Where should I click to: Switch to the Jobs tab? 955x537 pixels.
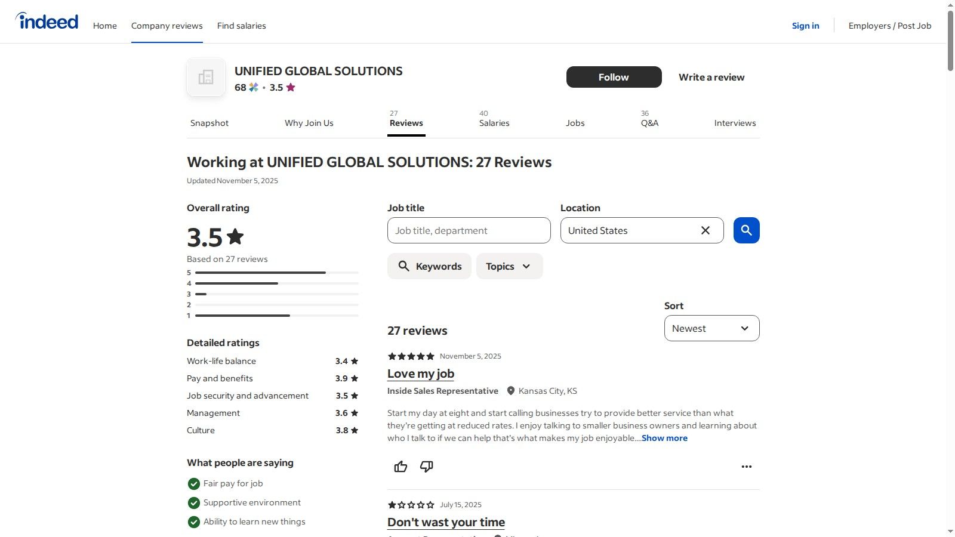pos(575,123)
